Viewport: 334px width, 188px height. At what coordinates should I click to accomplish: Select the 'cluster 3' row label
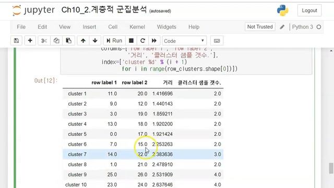[x=77, y=114]
